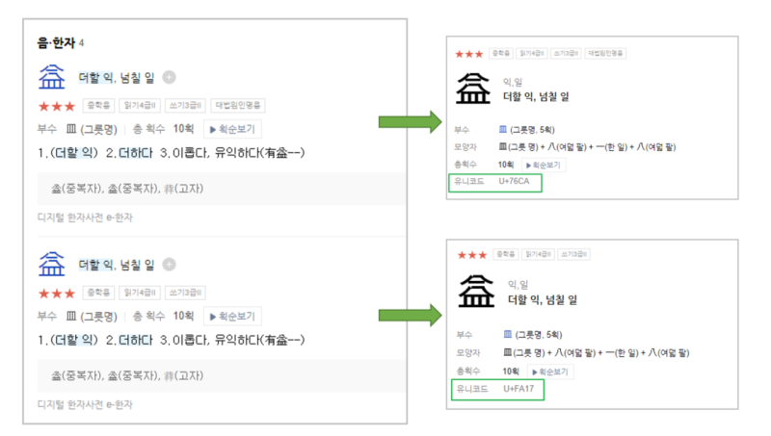
Task: Click the blue 皿 radical link in the top detail card
Action: click(502, 130)
